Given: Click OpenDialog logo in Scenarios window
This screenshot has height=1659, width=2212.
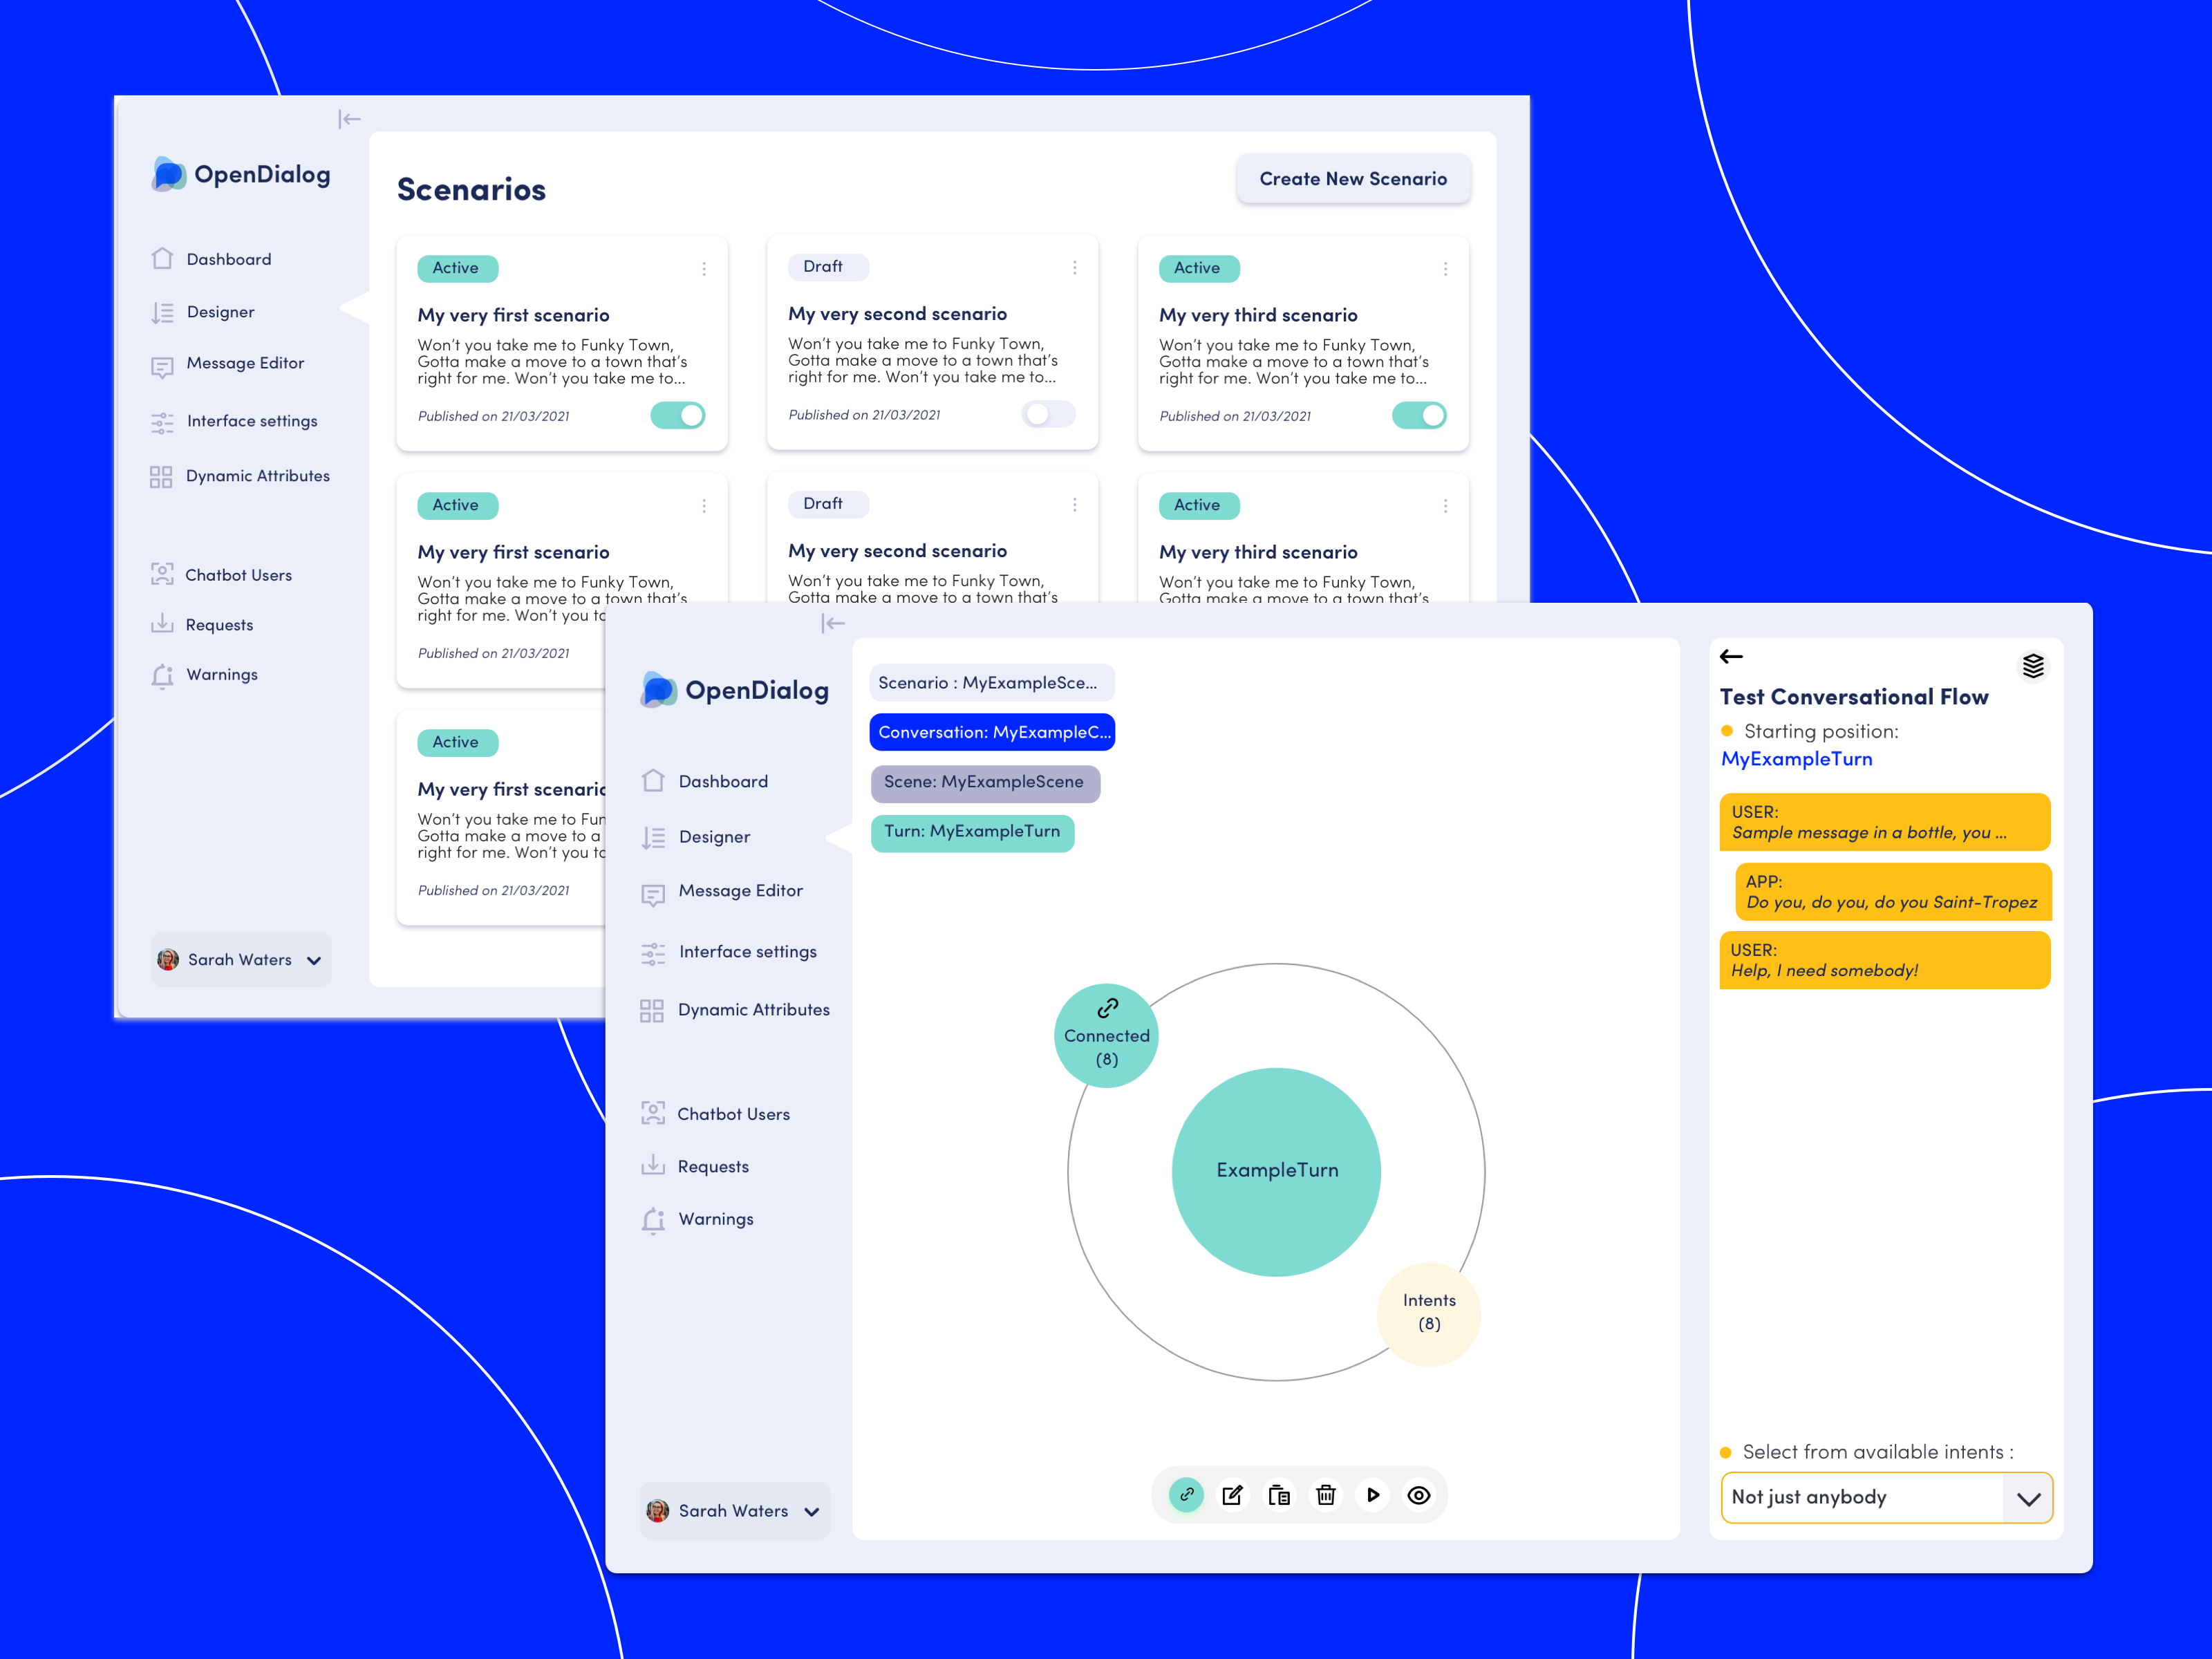Looking at the screenshot, I should 240,174.
